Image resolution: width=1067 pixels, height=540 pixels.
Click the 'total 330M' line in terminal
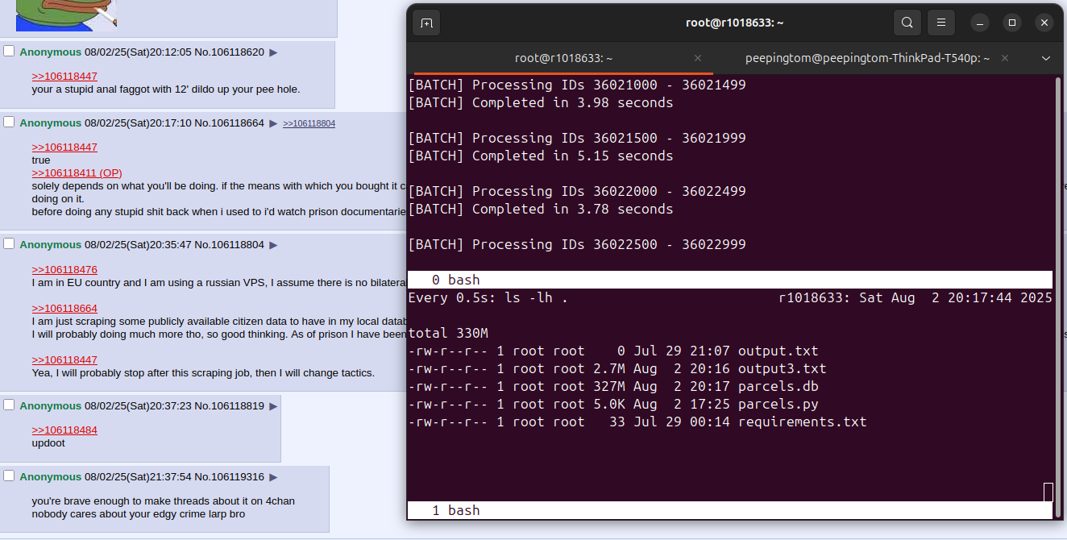448,334
